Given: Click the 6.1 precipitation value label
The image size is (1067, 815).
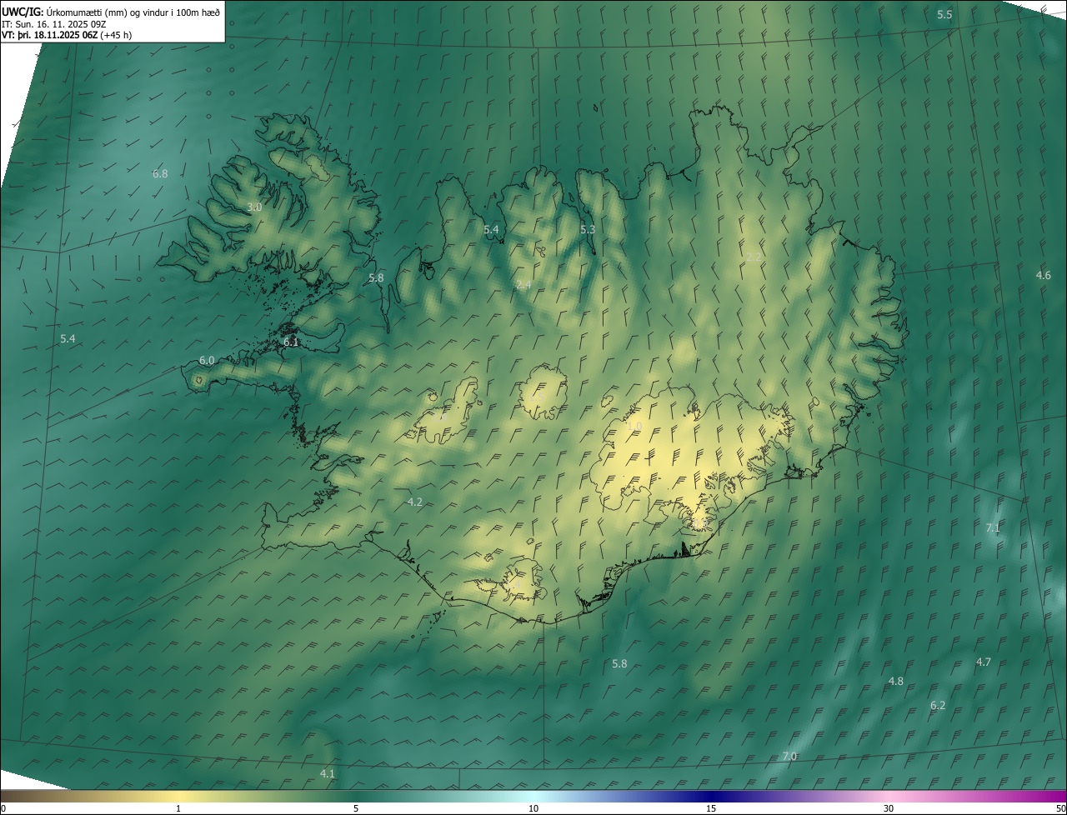Looking at the screenshot, I should pyautogui.click(x=290, y=342).
